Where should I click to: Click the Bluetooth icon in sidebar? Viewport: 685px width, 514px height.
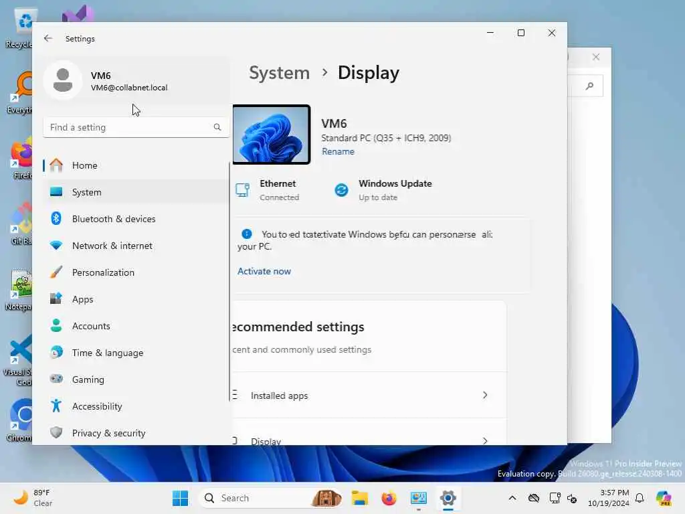click(56, 218)
